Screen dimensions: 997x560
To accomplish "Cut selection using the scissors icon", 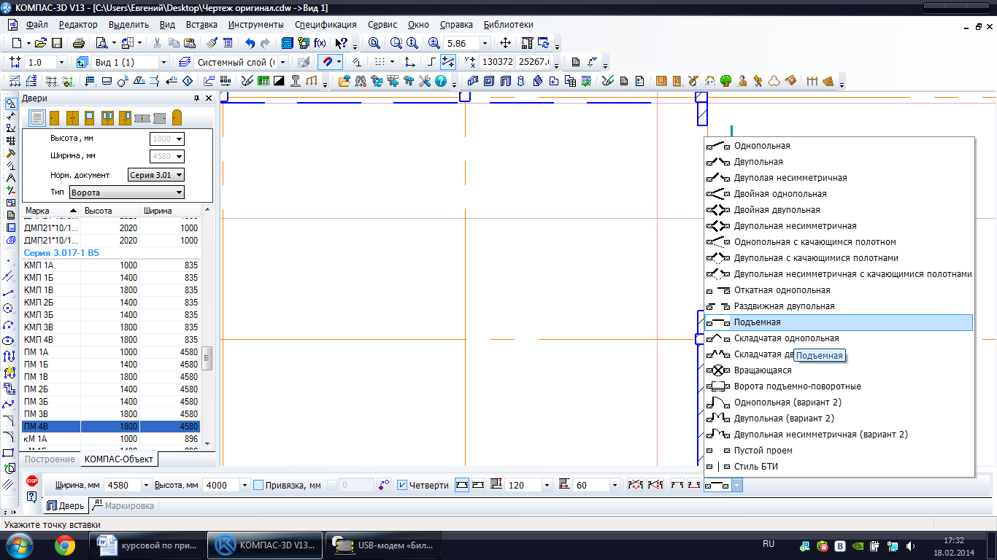I will (x=157, y=43).
